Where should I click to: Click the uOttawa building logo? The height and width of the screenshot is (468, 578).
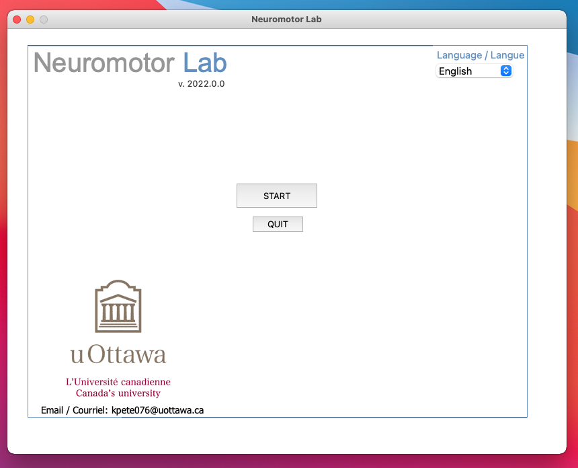(118, 306)
